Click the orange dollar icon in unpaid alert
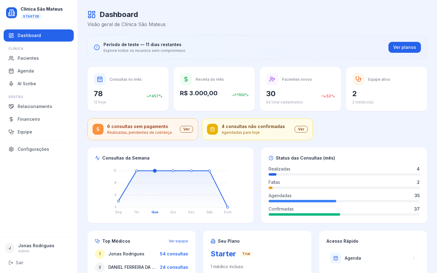437x273 pixels. click(98, 129)
